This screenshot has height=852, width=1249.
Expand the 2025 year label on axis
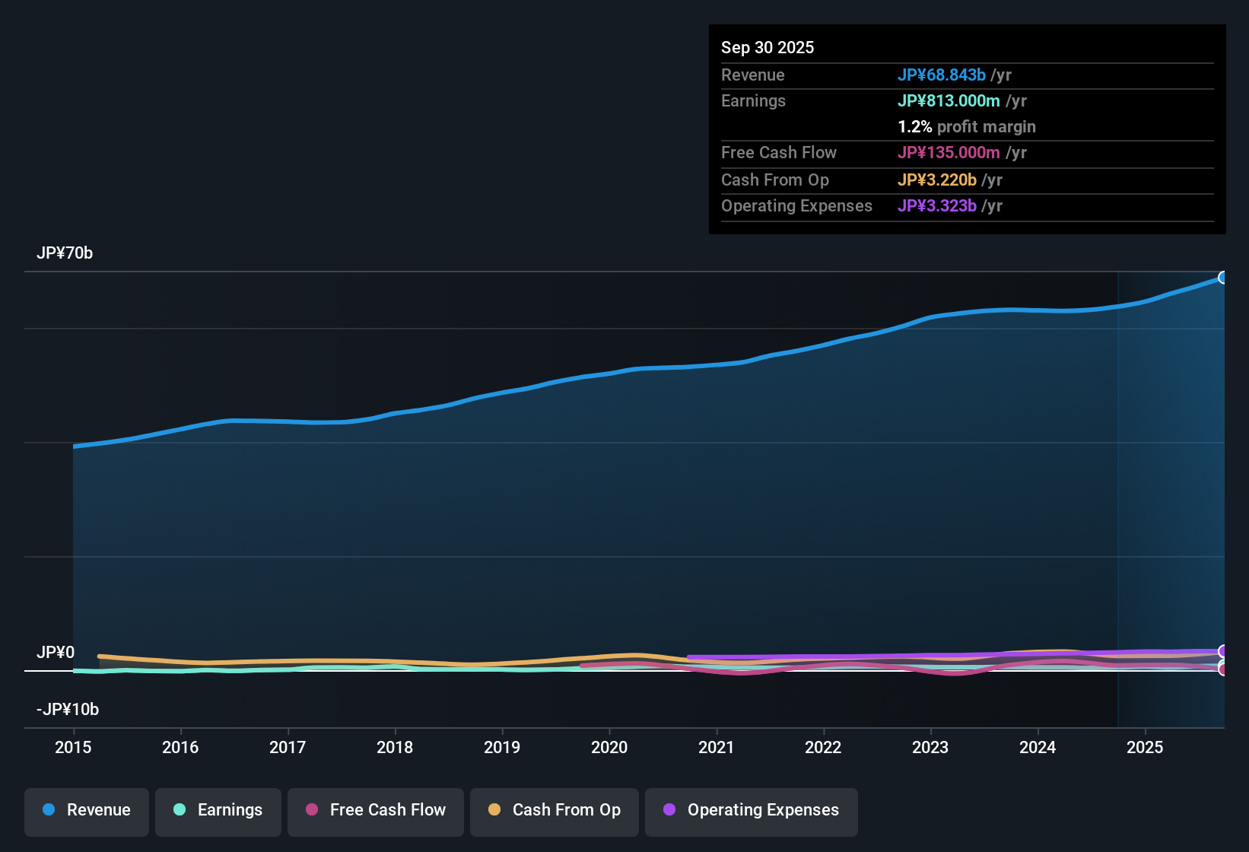coord(1146,748)
